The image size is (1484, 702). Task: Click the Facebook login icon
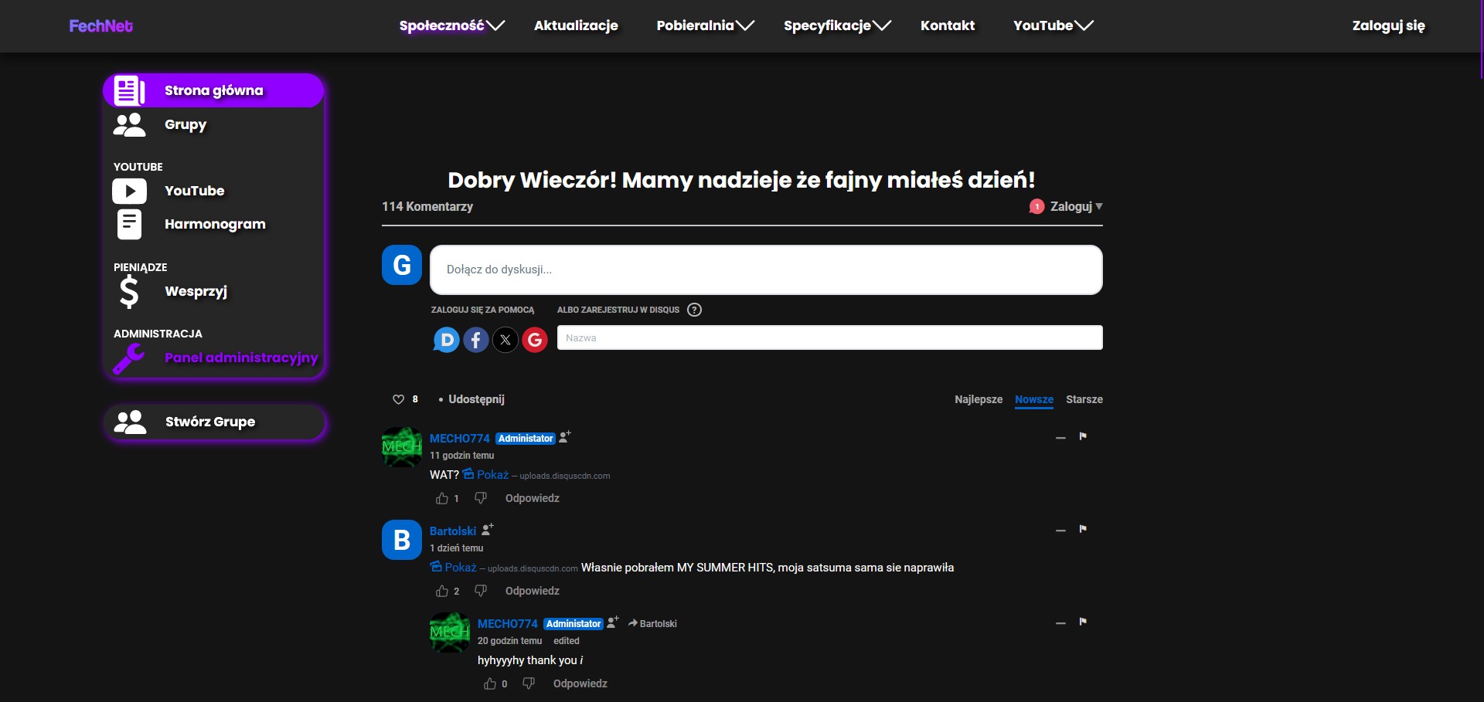476,340
